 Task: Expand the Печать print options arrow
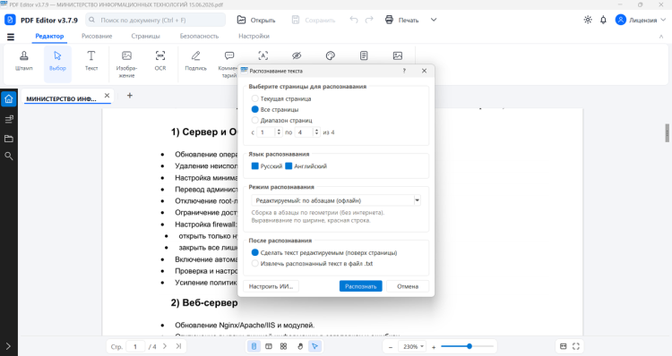coord(434,20)
